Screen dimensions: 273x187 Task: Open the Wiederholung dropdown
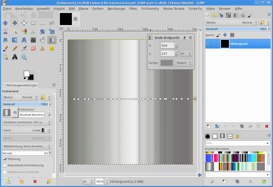27,146
